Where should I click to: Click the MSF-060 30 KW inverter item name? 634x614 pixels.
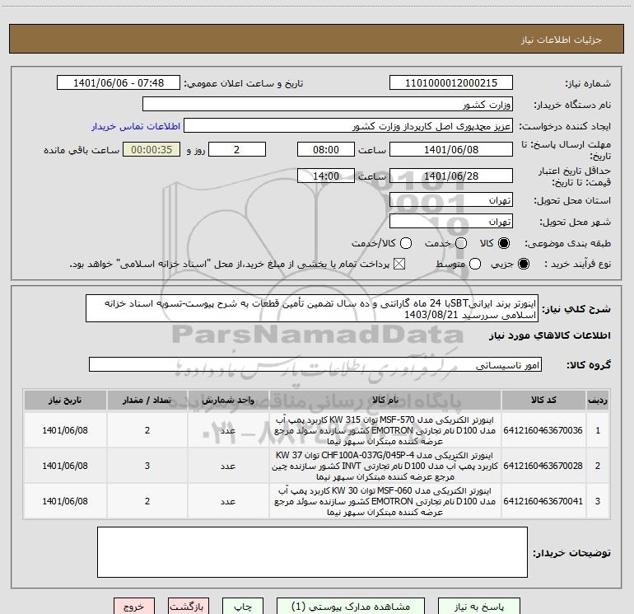tap(385, 501)
